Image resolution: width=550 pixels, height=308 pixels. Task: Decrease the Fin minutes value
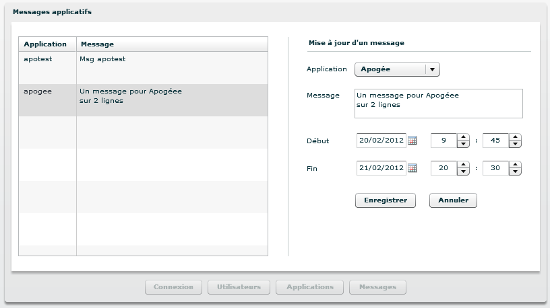pyautogui.click(x=516, y=171)
